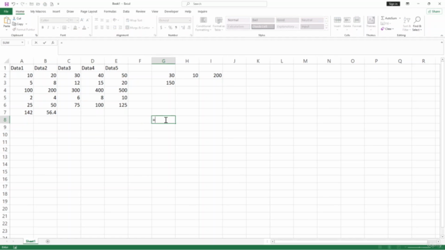Copy the selection
445x250 pixels.
tap(18, 24)
